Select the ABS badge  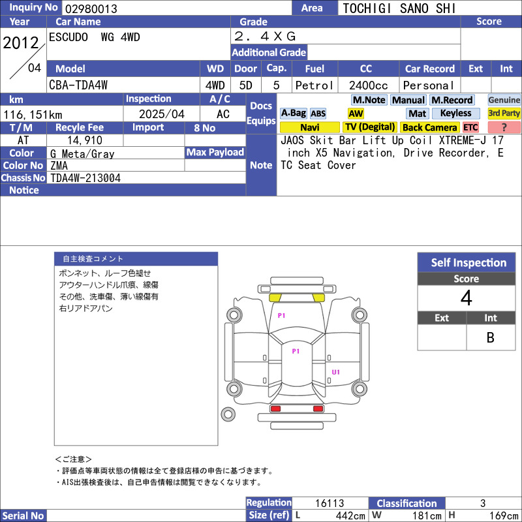pyautogui.click(x=318, y=114)
